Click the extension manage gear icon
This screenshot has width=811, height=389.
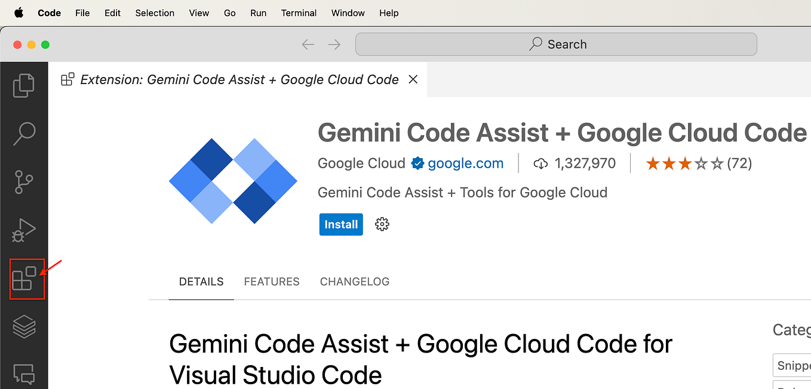(382, 224)
